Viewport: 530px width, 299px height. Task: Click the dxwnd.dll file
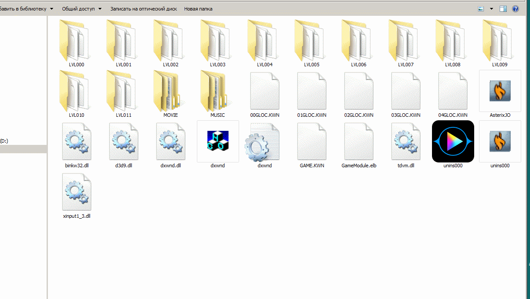[x=171, y=144]
